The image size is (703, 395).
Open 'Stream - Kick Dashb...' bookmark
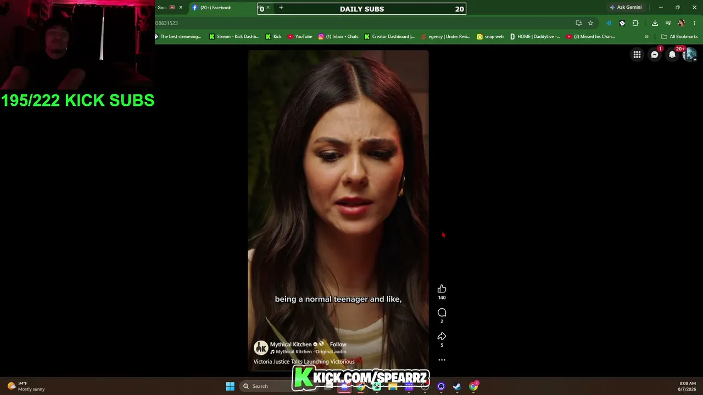click(234, 37)
